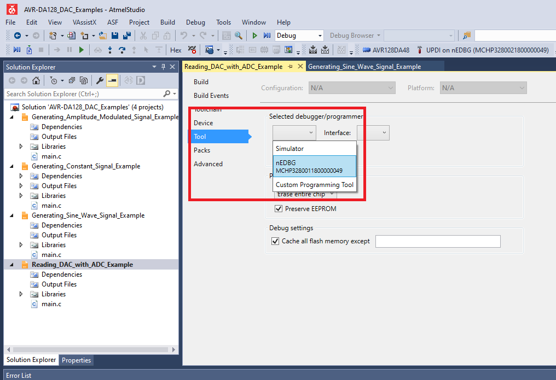Save the current file with floppy icon
This screenshot has height=380, width=556.
(x=115, y=36)
